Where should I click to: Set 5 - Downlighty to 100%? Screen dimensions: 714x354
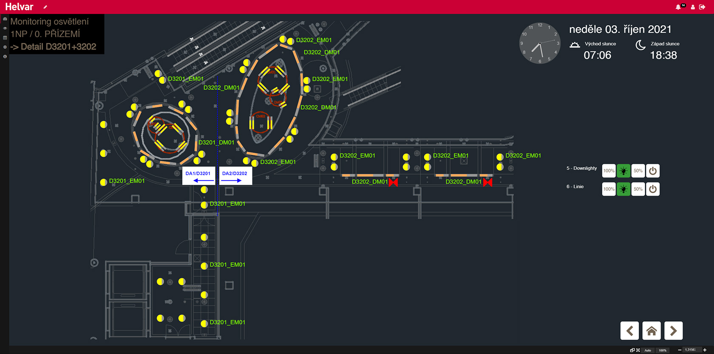pos(609,171)
